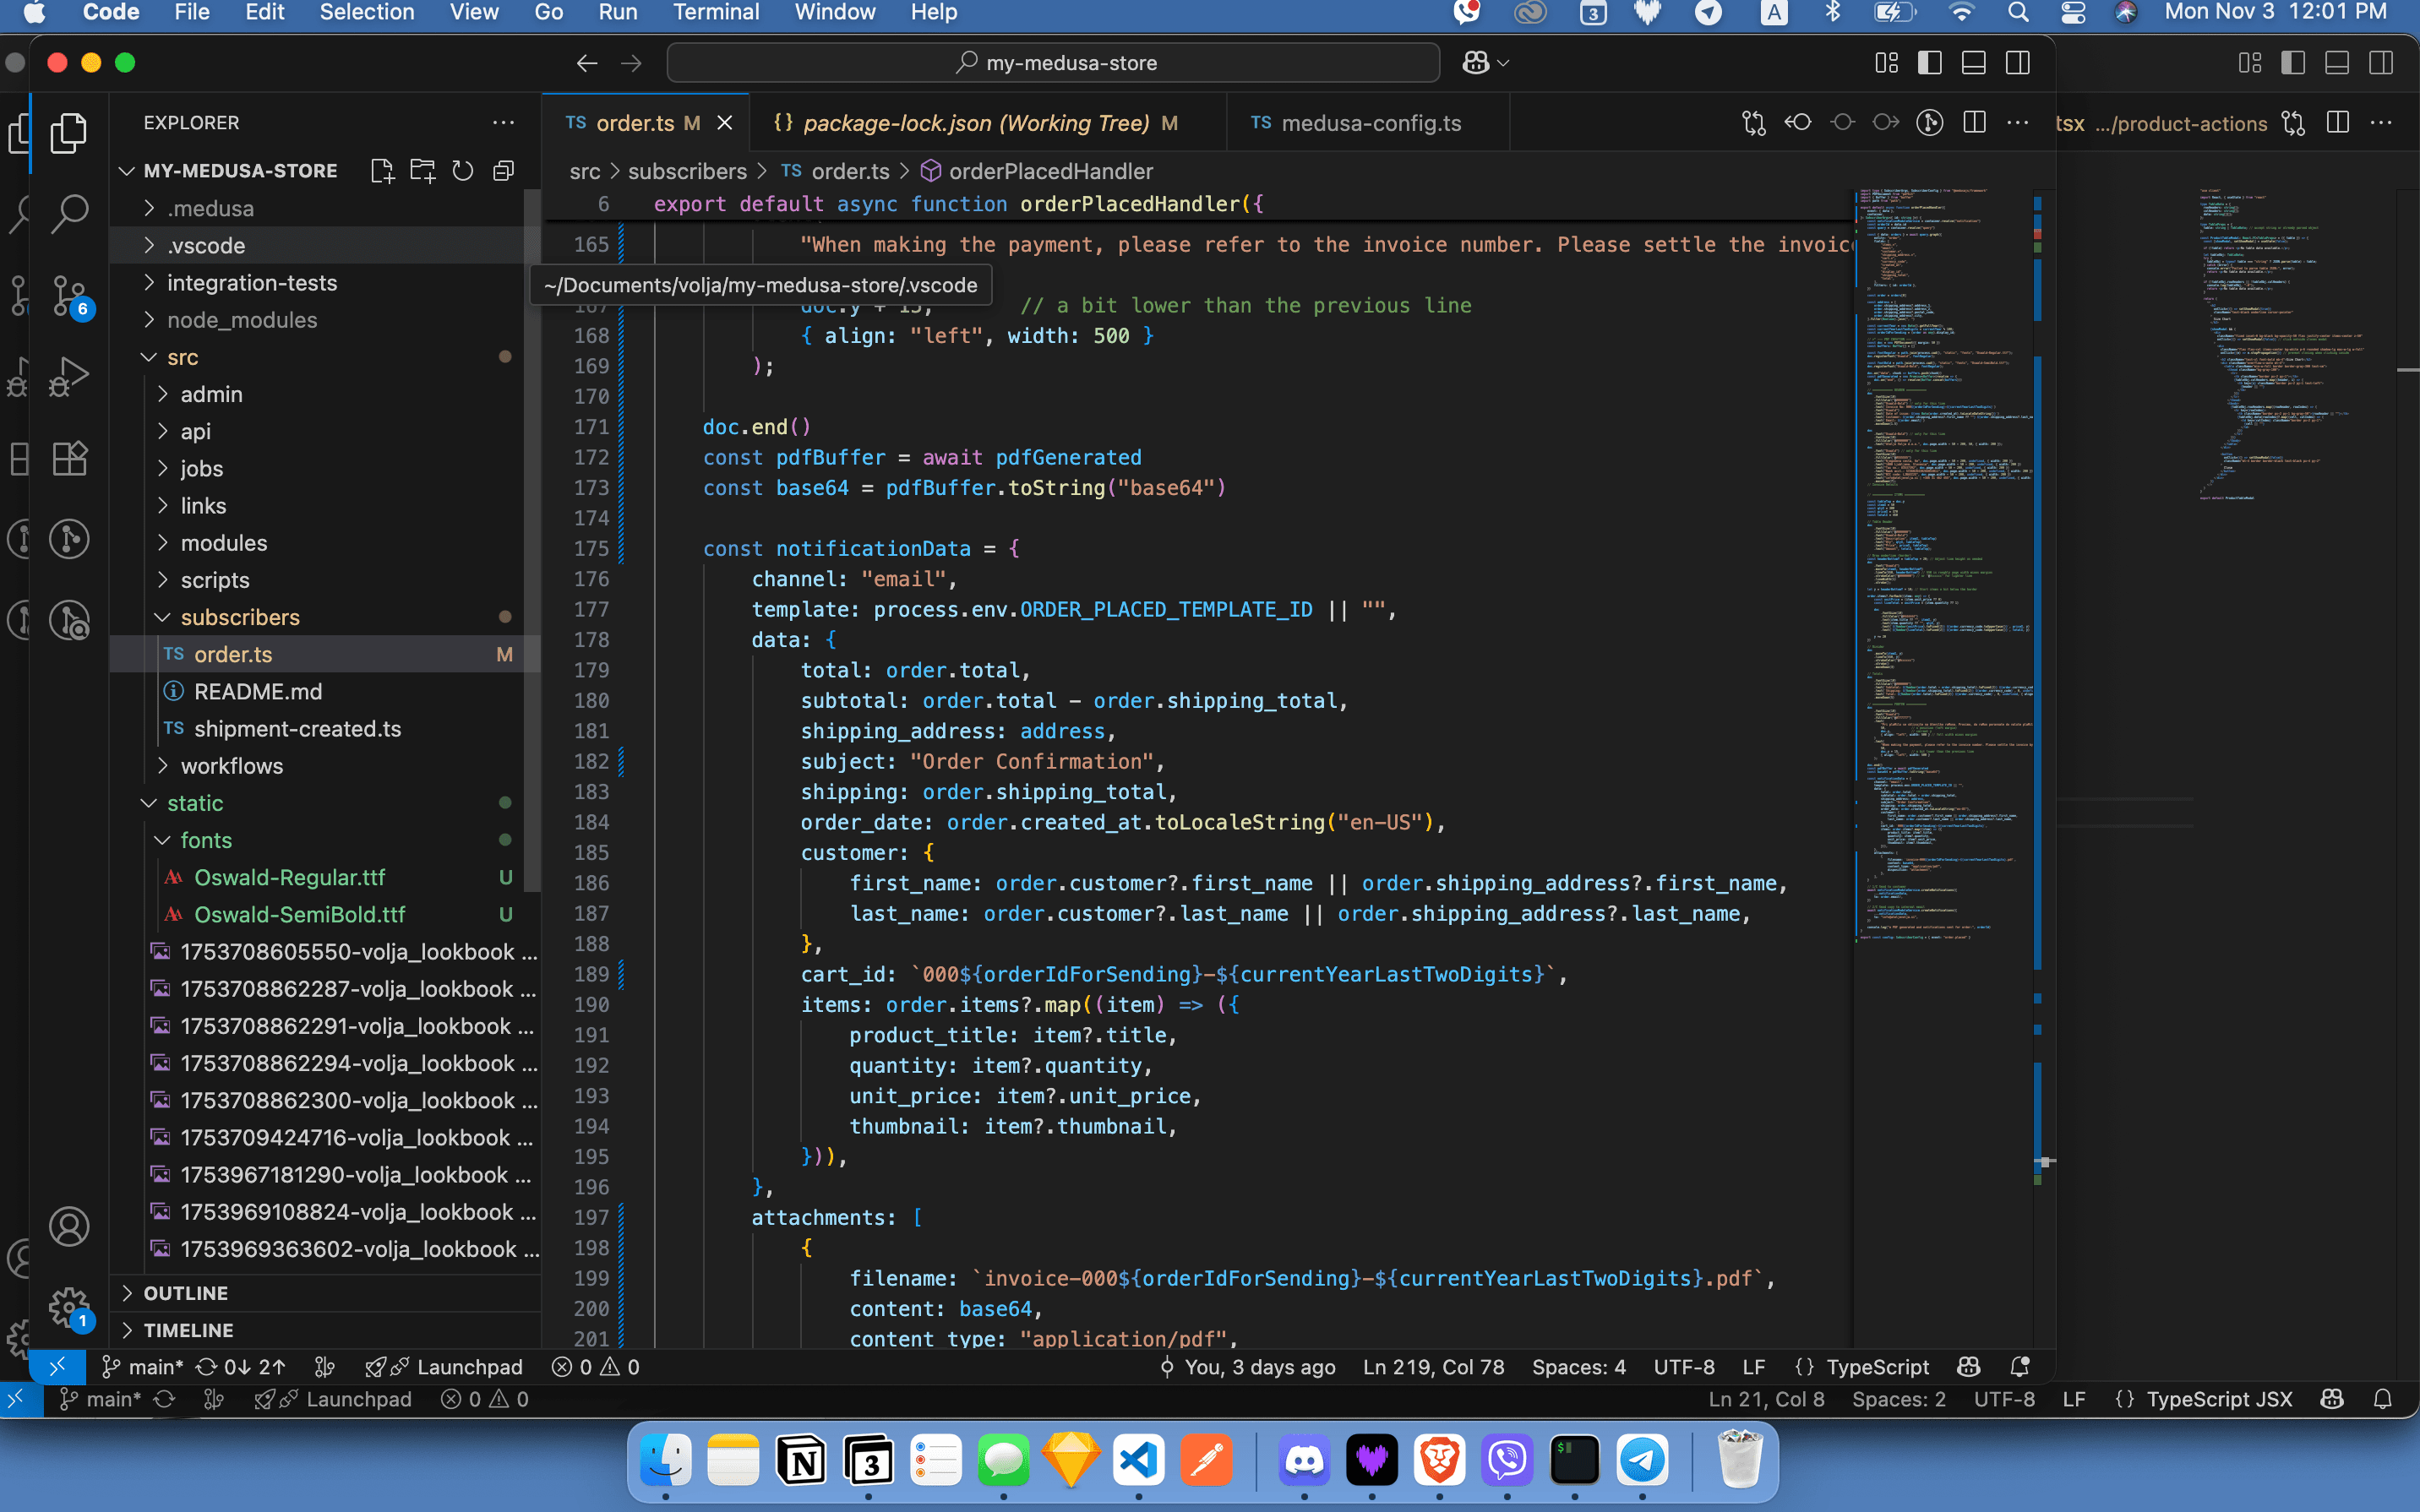This screenshot has width=2420, height=1512.
Task: Toggle the Secondary Side Bar
Action: [2017, 63]
